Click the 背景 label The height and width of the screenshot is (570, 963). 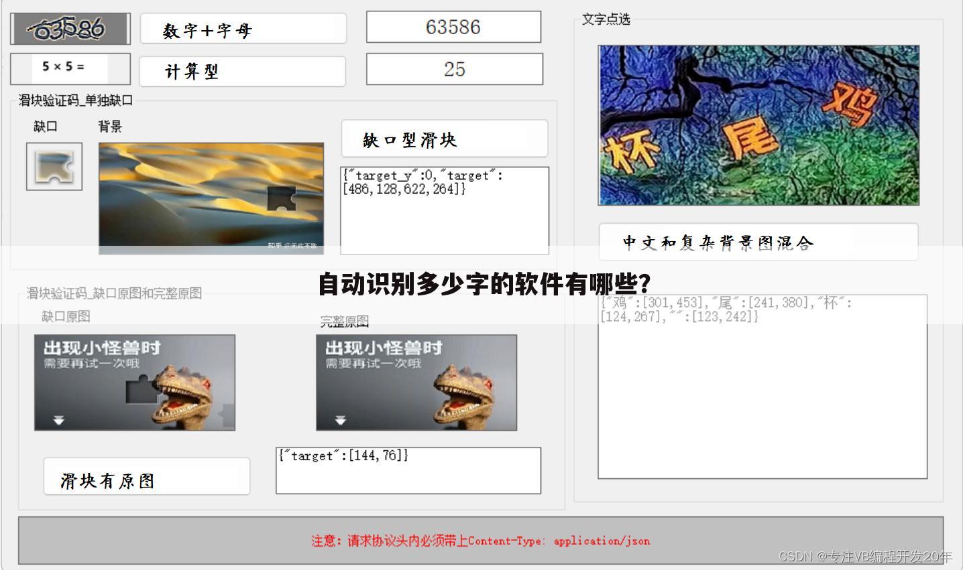(x=110, y=126)
